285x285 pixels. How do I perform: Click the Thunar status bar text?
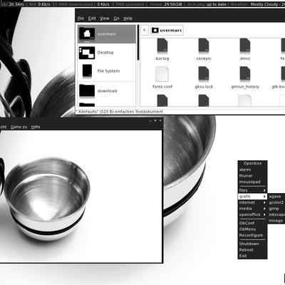pos(119,111)
